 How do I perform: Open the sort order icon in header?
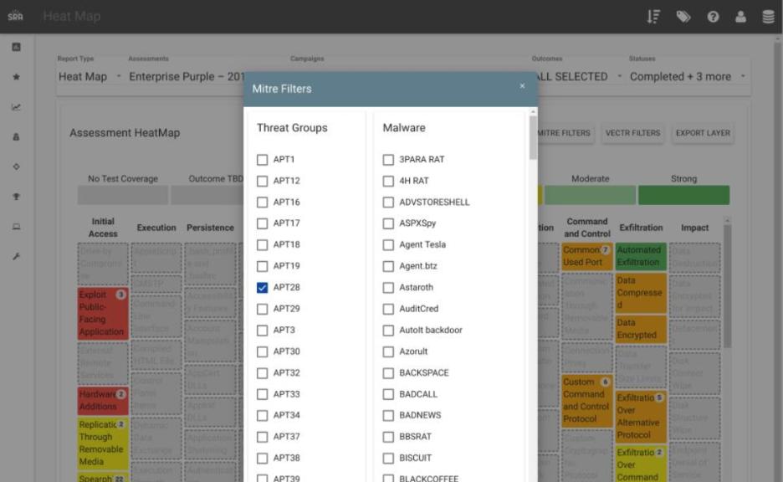[x=653, y=17]
